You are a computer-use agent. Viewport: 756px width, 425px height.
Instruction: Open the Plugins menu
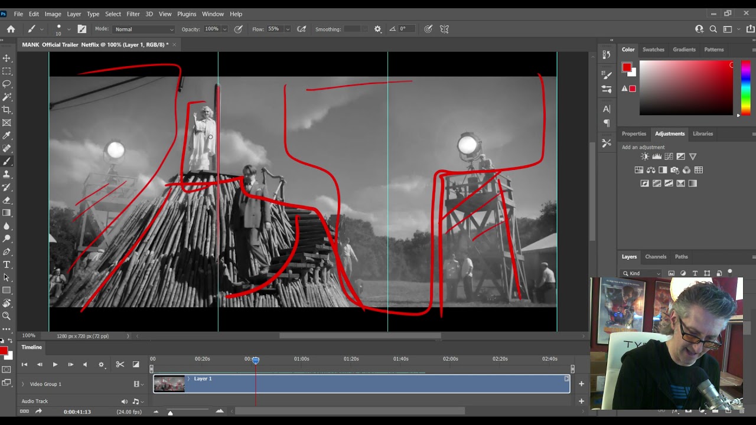(187, 14)
